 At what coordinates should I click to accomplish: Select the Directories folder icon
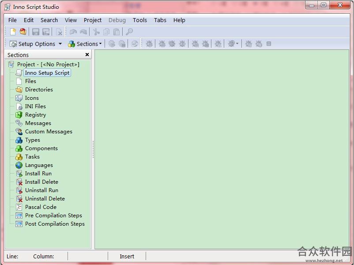pyautogui.click(x=19, y=90)
